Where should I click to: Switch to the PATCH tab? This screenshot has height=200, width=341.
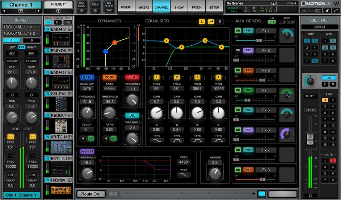(197, 7)
